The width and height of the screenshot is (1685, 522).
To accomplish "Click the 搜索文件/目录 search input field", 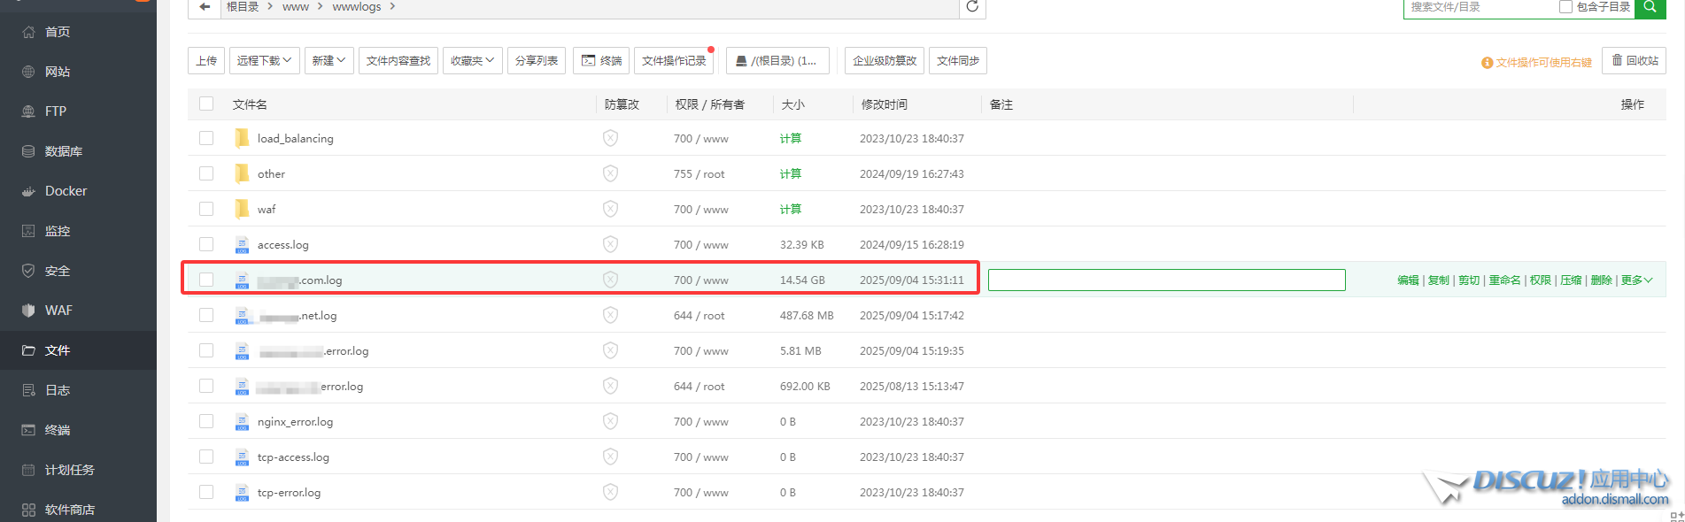I will pos(1480,7).
